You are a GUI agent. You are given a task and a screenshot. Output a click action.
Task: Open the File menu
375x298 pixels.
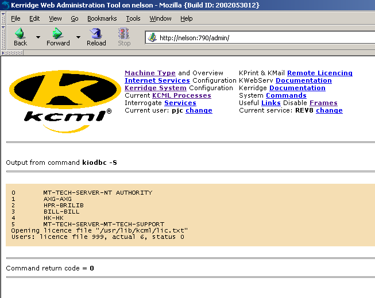(16, 18)
